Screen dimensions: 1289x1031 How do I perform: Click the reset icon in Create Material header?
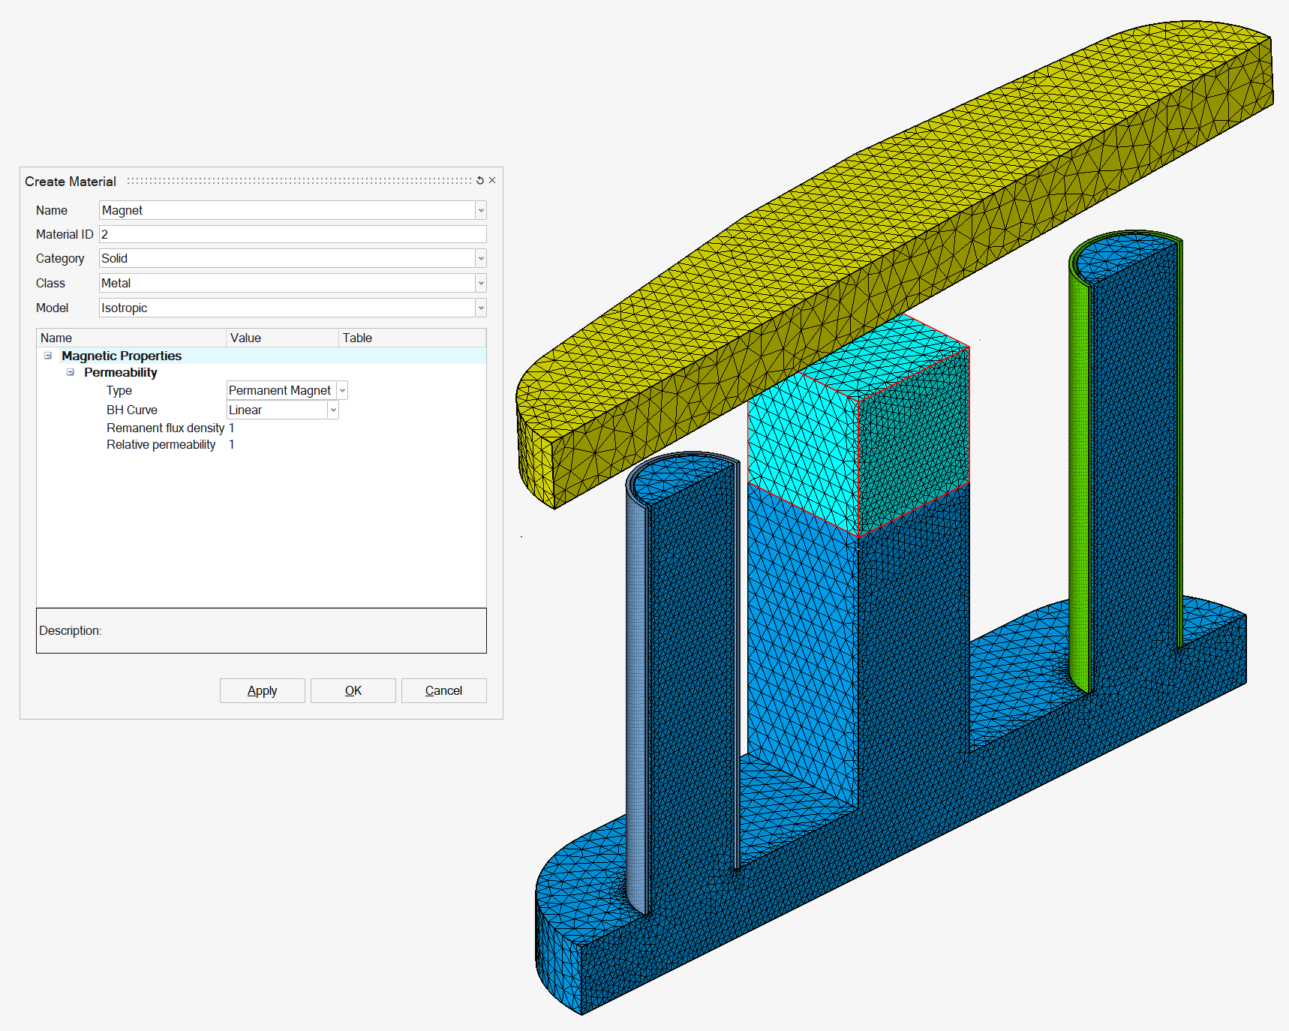(x=480, y=180)
